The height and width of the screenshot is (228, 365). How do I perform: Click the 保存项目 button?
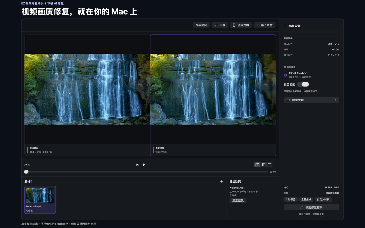pos(201,25)
